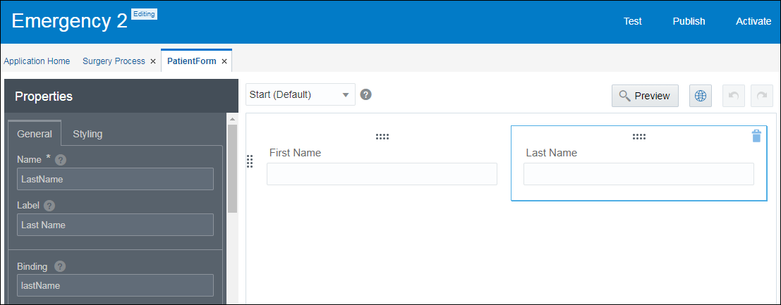Click the Properties panel heading
The height and width of the screenshot is (305, 781).
(x=44, y=96)
